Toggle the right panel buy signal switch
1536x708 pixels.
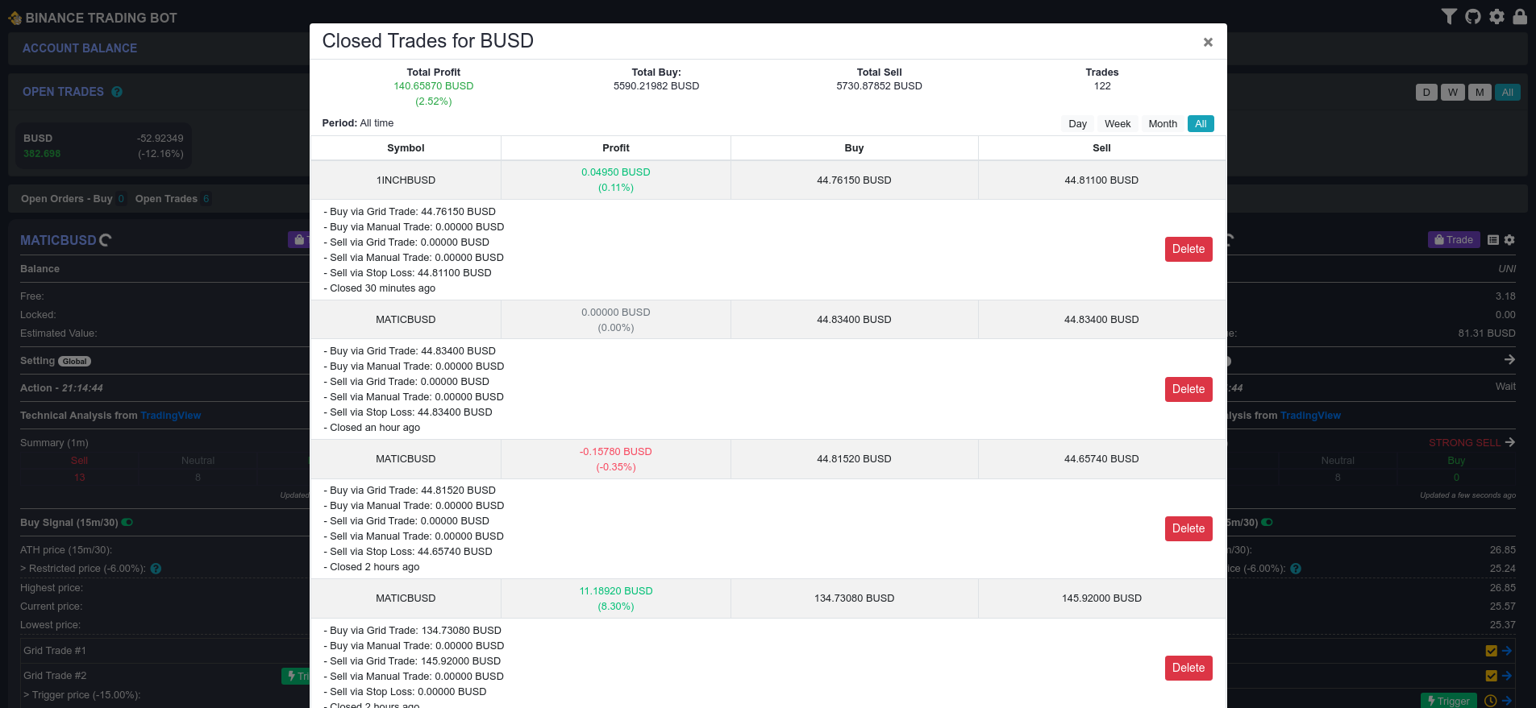point(1268,523)
